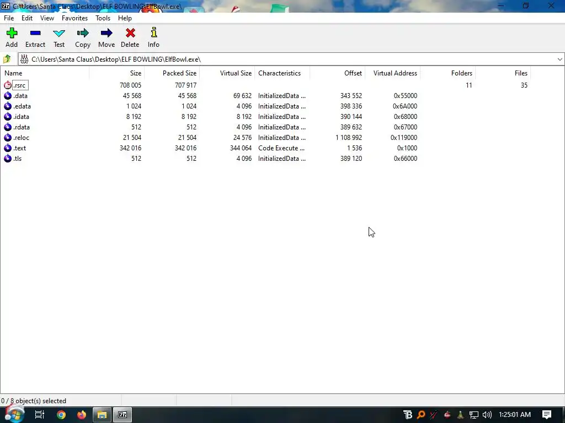Sort by Packed Size column header
This screenshot has width=565, height=423.
click(172, 73)
